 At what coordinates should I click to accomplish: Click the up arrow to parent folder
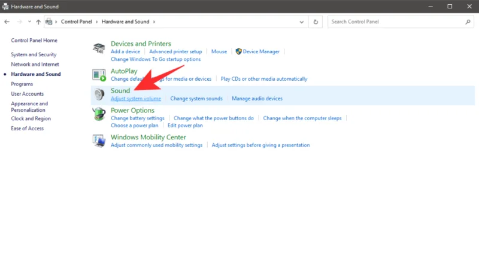click(x=39, y=22)
